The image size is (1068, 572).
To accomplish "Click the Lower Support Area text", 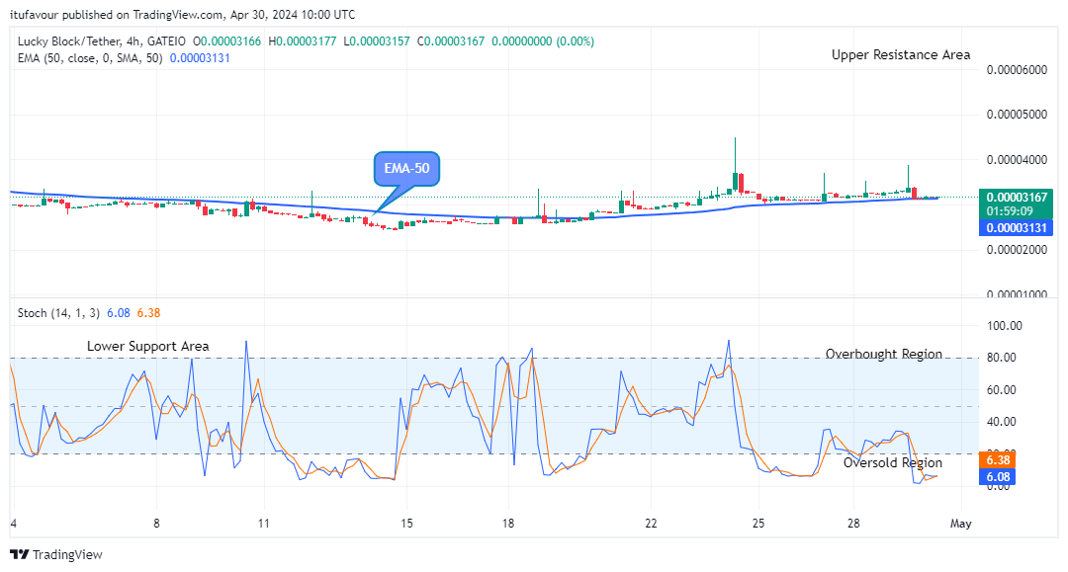I will click(147, 346).
